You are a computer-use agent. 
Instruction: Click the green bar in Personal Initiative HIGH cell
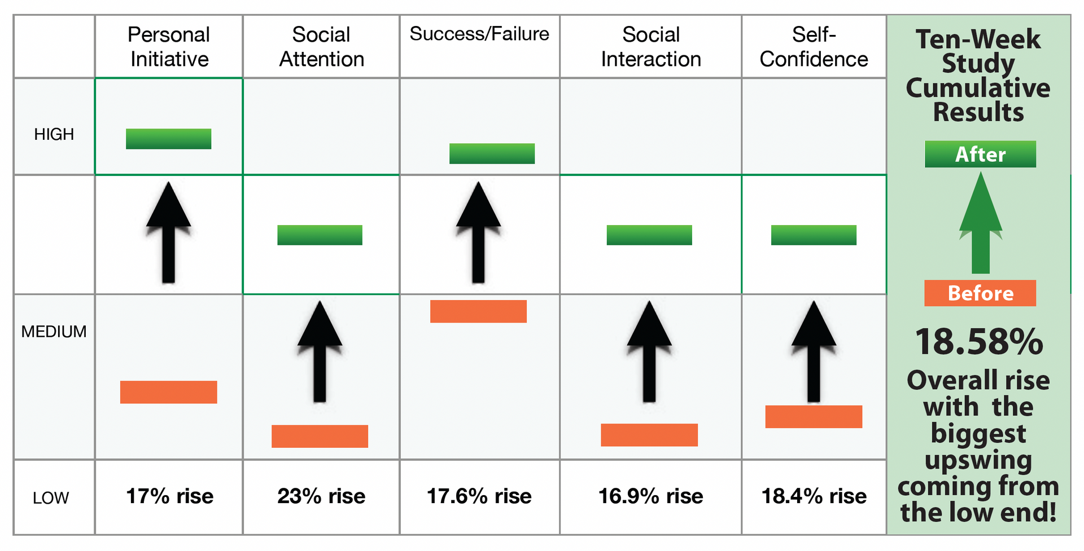click(168, 139)
